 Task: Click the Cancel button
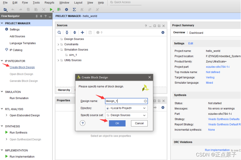tap(139, 123)
